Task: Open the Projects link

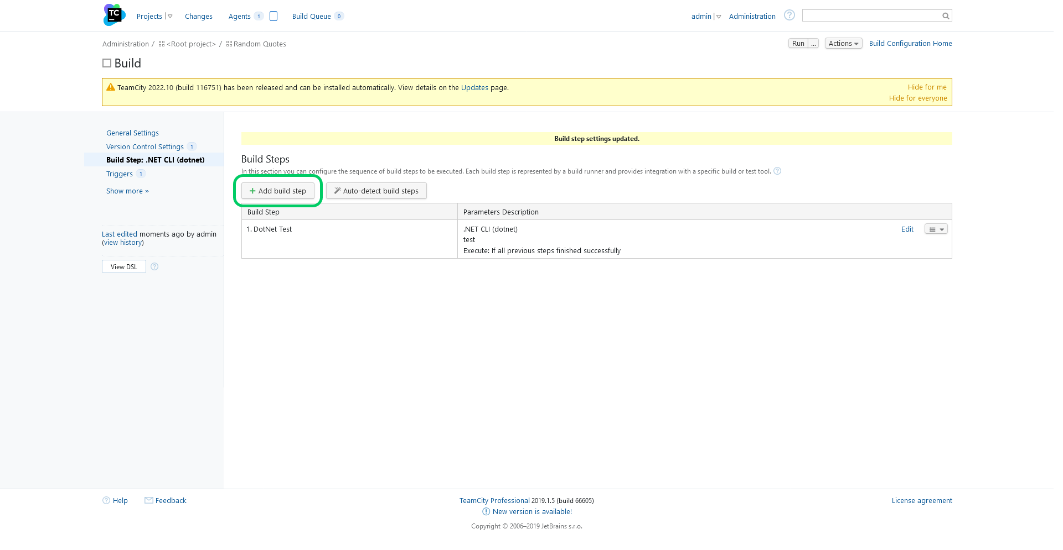Action: pyautogui.click(x=149, y=17)
